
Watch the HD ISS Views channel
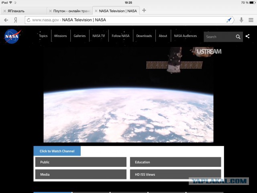coord(175,174)
